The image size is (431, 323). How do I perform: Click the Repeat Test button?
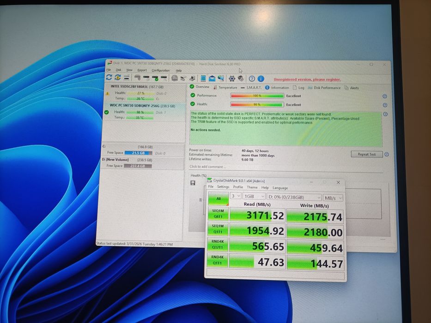[367, 154]
